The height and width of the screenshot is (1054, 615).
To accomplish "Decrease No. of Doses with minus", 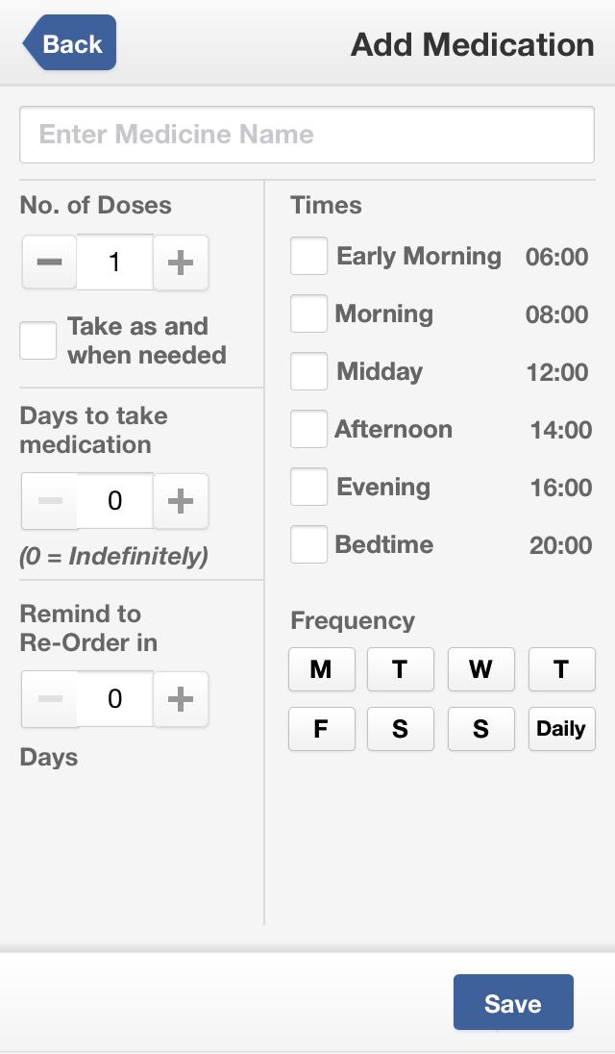I will tap(50, 262).
